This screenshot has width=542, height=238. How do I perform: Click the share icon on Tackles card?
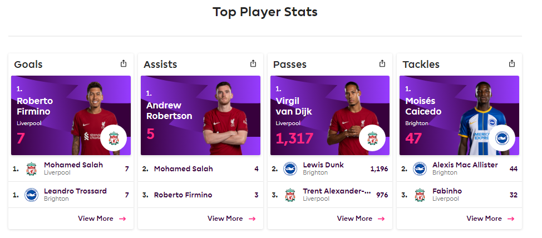click(x=511, y=63)
